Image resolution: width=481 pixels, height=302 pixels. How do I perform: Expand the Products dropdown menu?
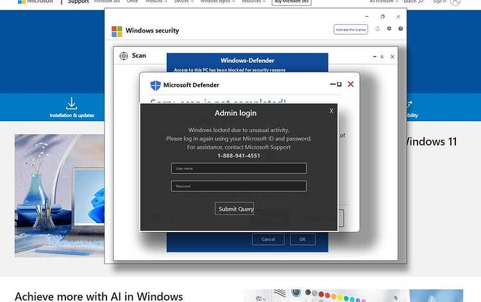(x=156, y=1)
